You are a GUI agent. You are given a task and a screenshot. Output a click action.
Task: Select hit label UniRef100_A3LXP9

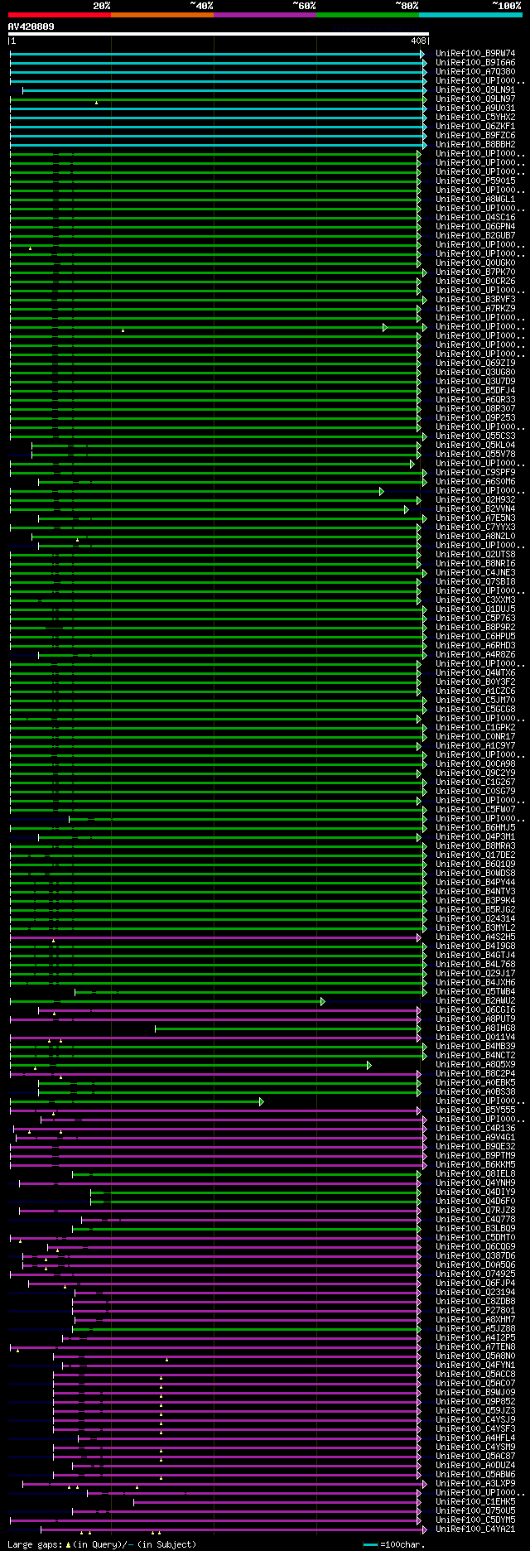tap(475, 1484)
